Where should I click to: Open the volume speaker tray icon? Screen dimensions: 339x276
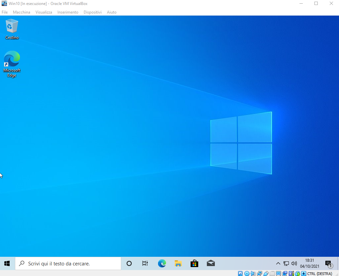(x=294, y=263)
